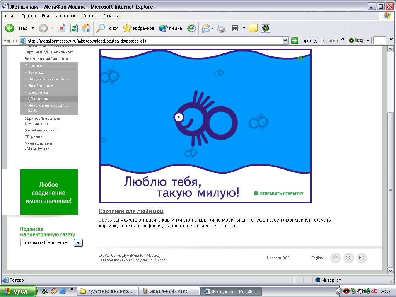
Task: Open the Избранное menu
Action: click(x=66, y=16)
